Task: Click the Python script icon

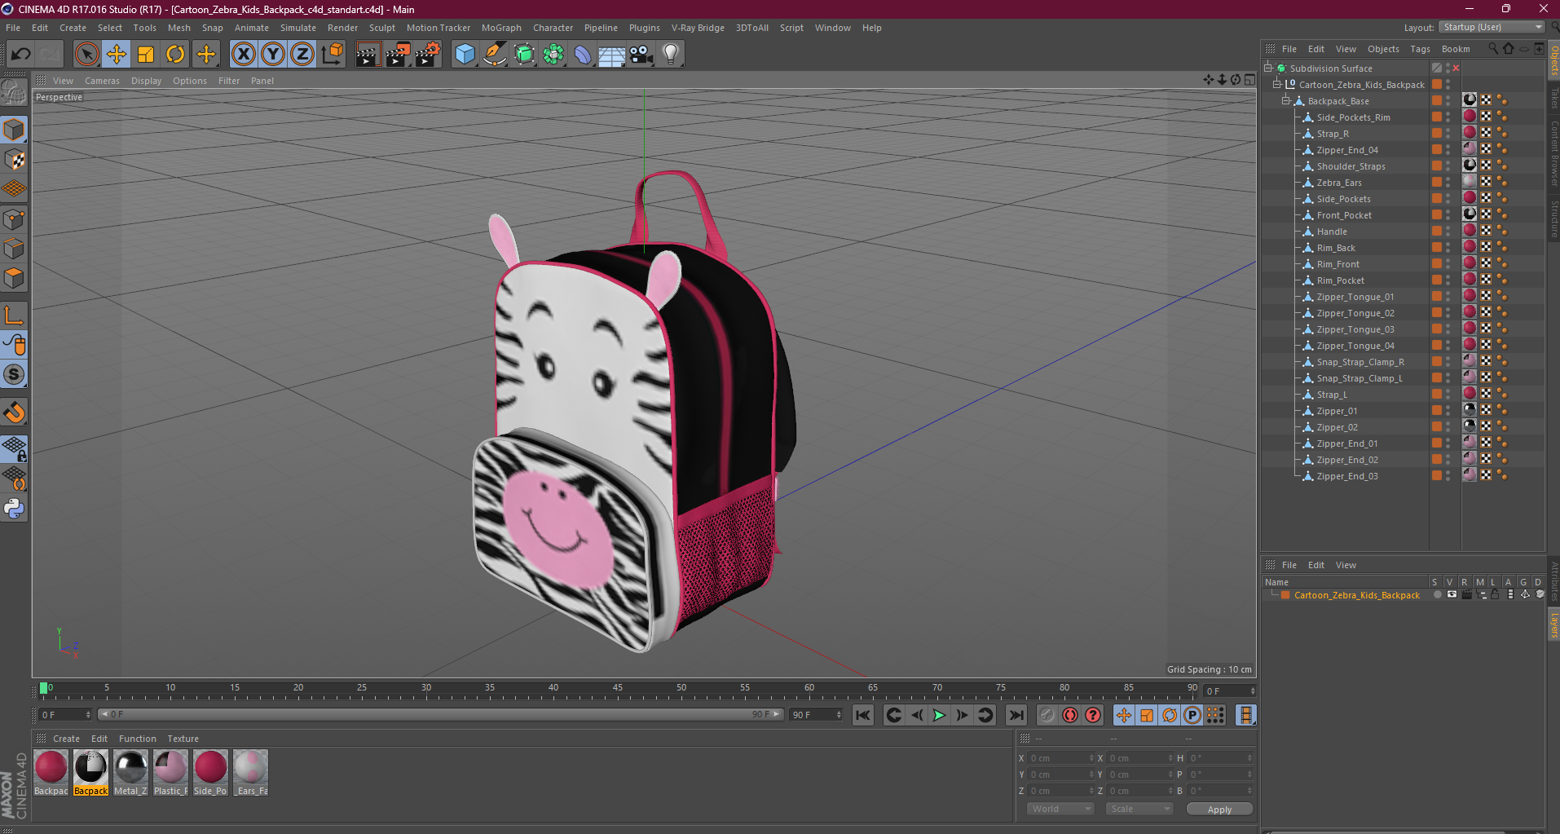Action: 14,509
